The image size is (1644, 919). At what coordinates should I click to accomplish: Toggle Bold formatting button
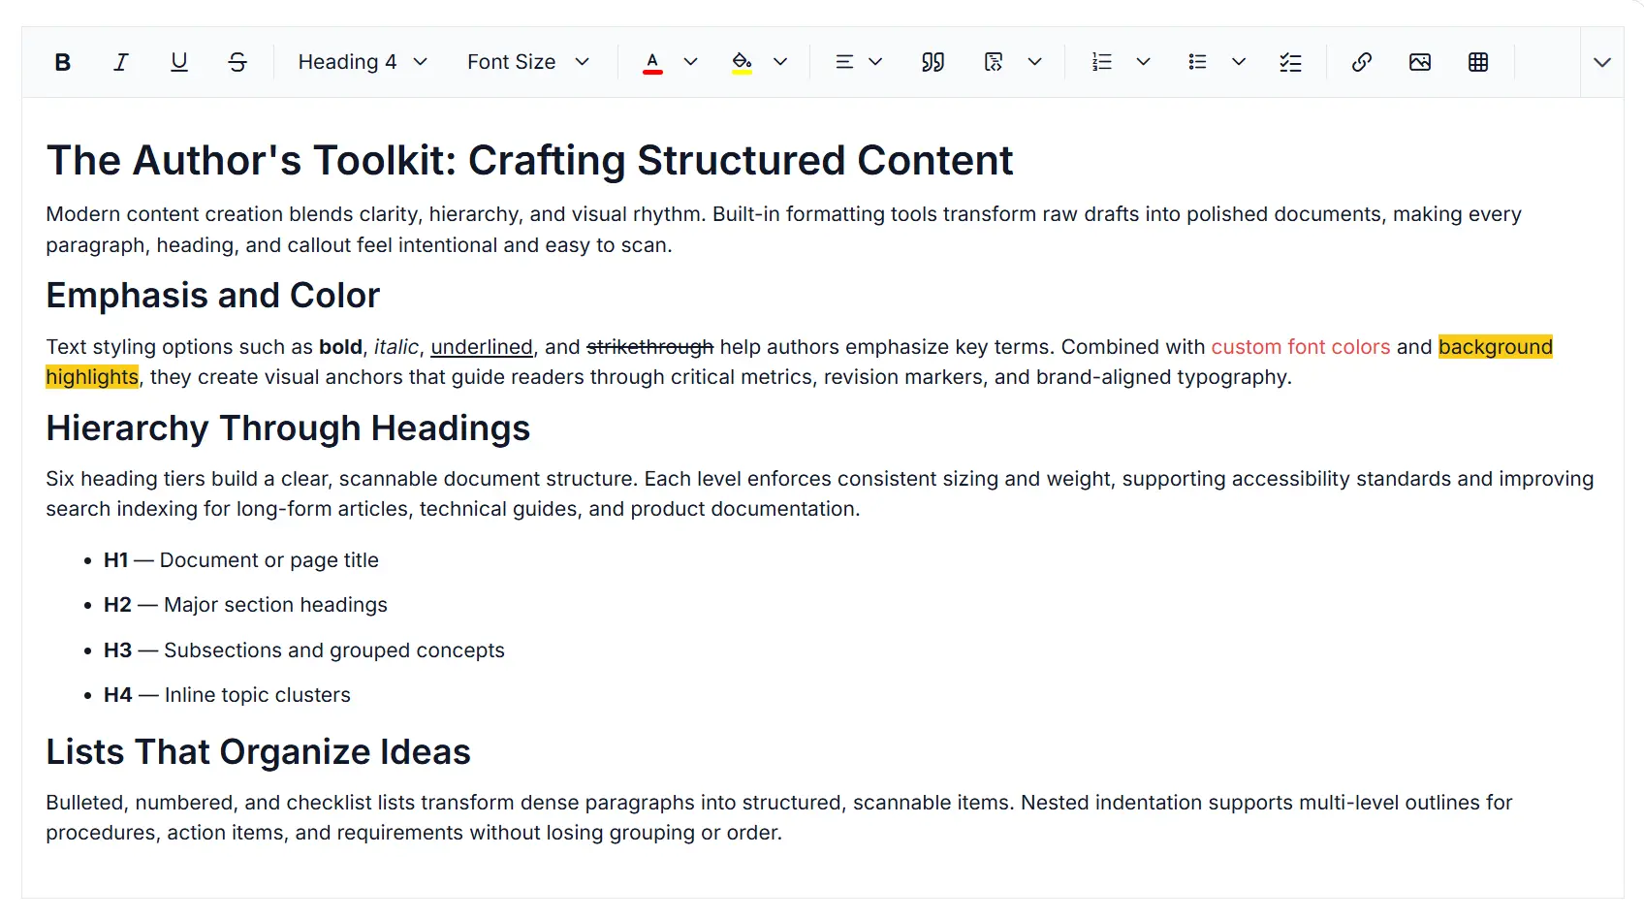point(63,62)
